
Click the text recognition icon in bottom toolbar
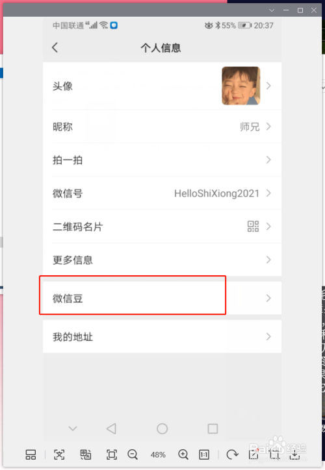coord(59,454)
